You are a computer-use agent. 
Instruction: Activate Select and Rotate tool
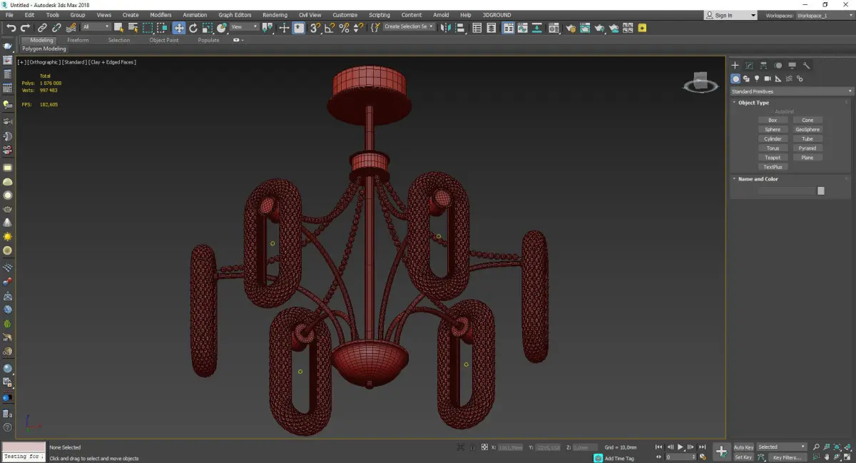[x=193, y=28]
